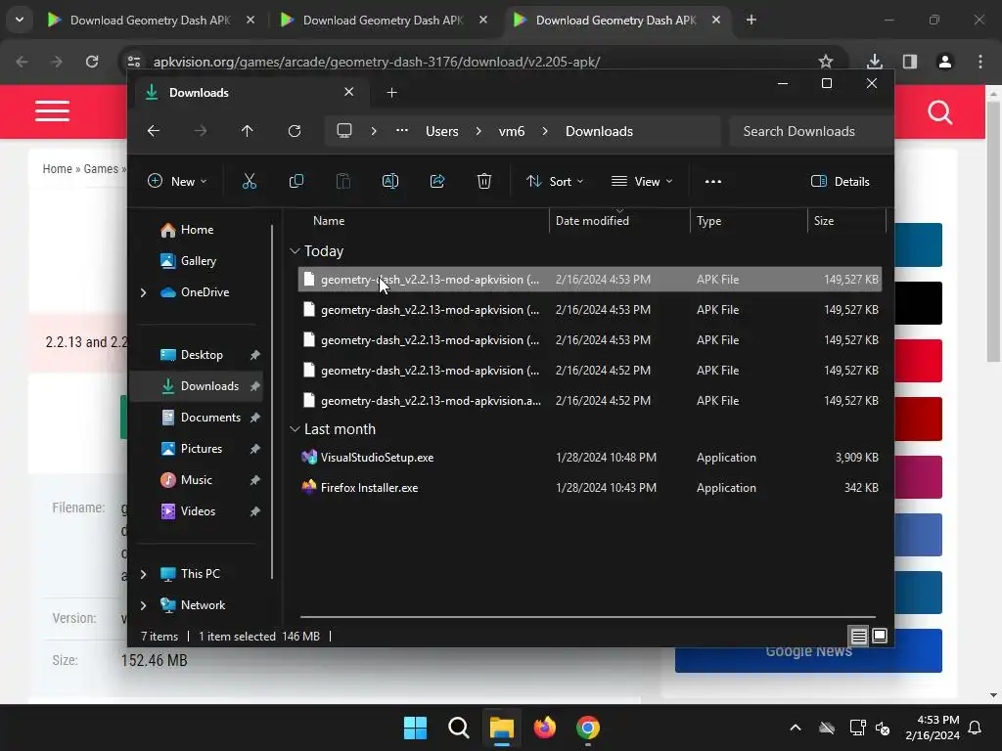This screenshot has height=751, width=1002.
Task: Open the address bar ellipsis for hidden path
Action: 402,131
